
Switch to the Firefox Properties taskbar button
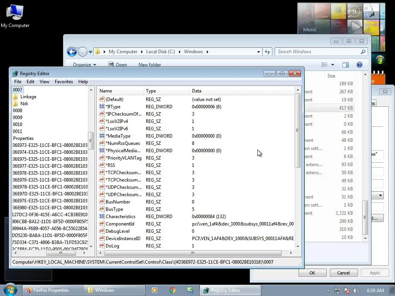click(53, 290)
